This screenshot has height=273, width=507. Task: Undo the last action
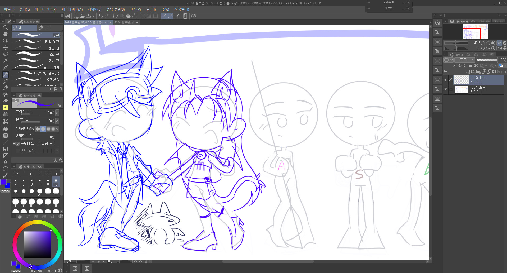click(101, 16)
